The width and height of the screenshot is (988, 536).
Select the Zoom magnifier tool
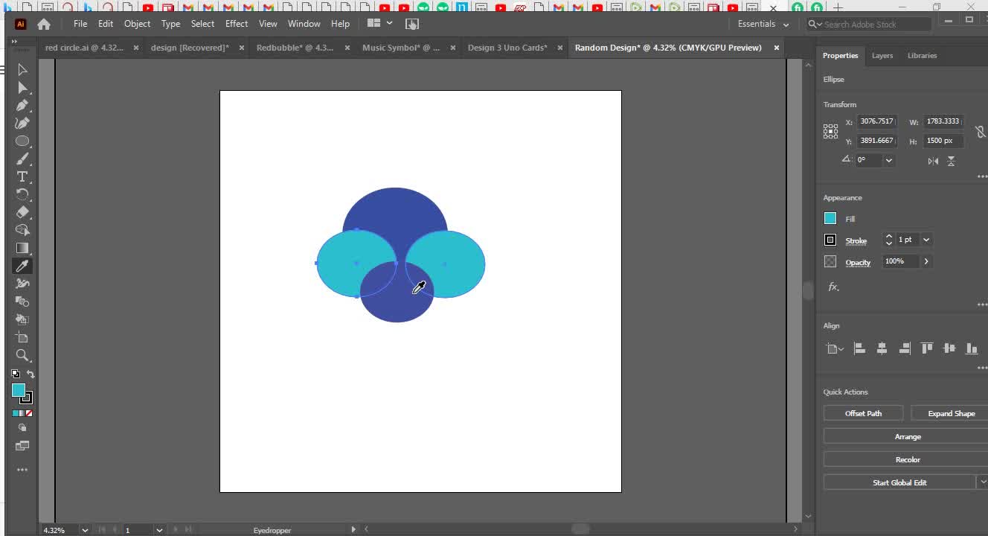[x=22, y=355]
